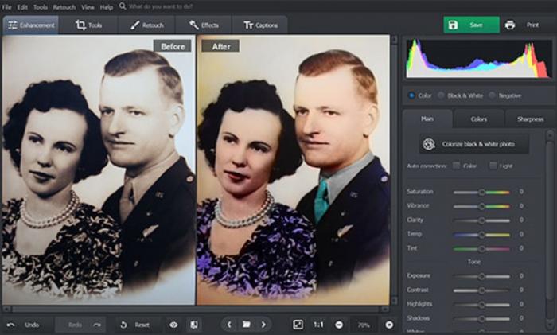The image size is (557, 335).
Task: Open the Edit menu
Action: point(22,6)
